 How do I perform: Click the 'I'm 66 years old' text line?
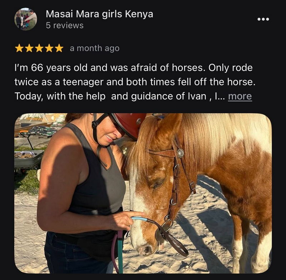pos(133,68)
